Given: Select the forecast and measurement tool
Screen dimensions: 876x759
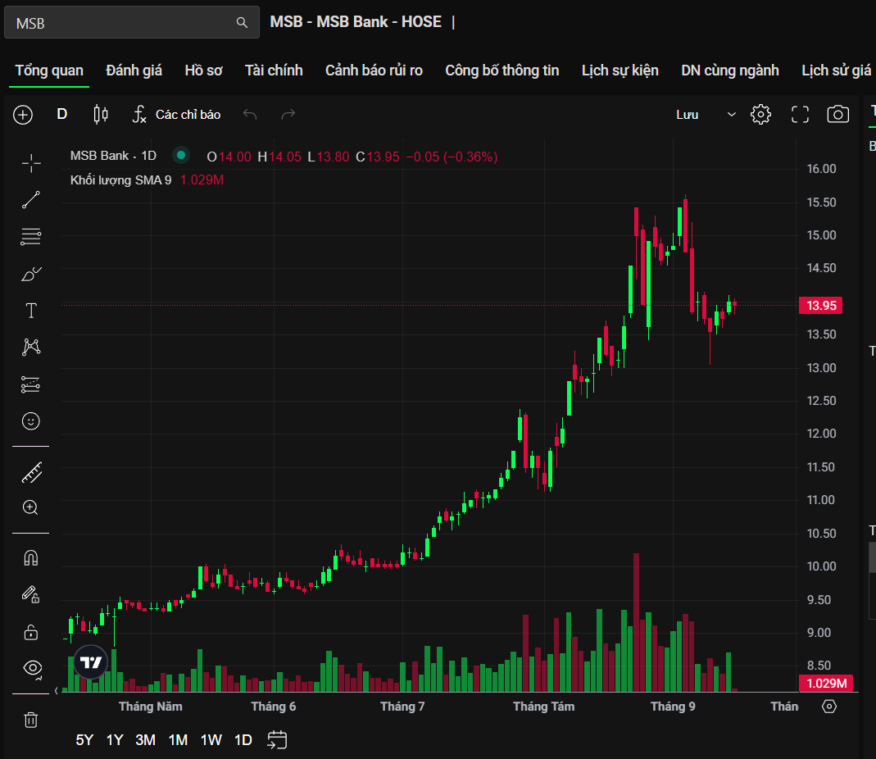Looking at the screenshot, I should [31, 384].
